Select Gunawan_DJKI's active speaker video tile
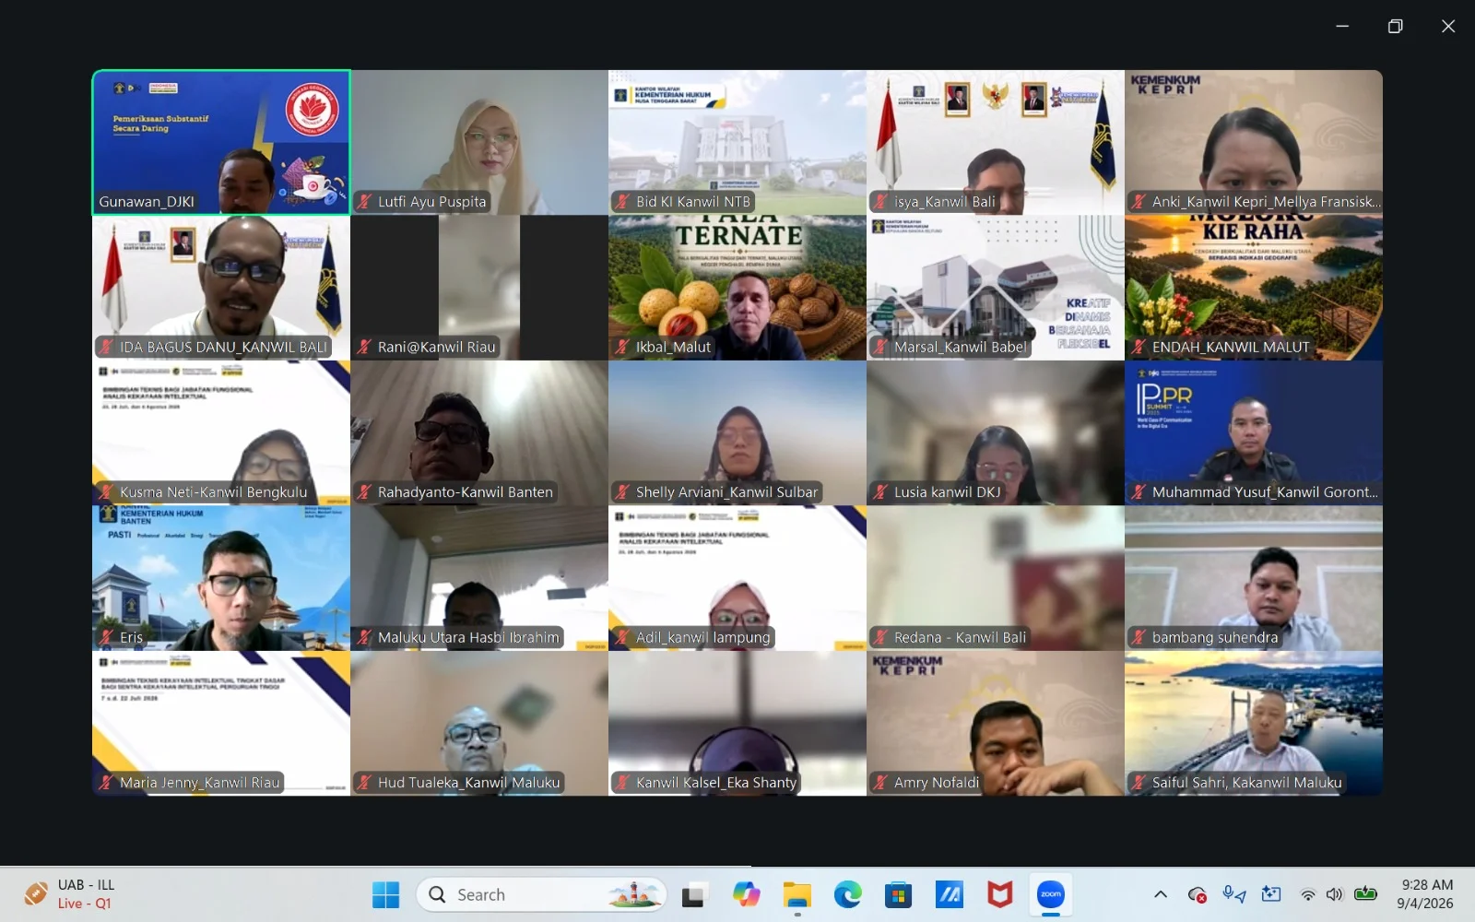1475x922 pixels. click(x=221, y=143)
